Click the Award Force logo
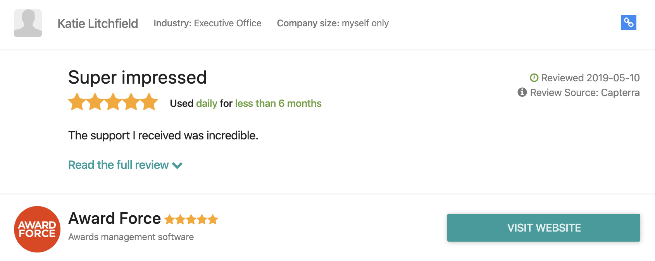The width and height of the screenshot is (655, 261). [x=37, y=229]
